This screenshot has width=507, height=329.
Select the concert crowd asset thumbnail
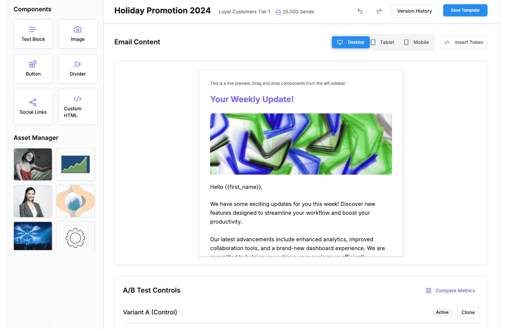tap(33, 236)
